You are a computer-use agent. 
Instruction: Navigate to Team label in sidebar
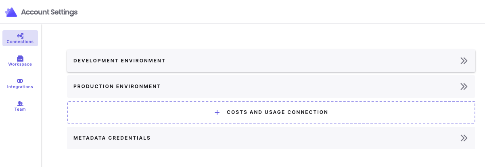click(20, 109)
